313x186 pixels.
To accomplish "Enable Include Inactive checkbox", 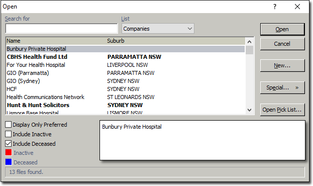I will (x=8, y=134).
